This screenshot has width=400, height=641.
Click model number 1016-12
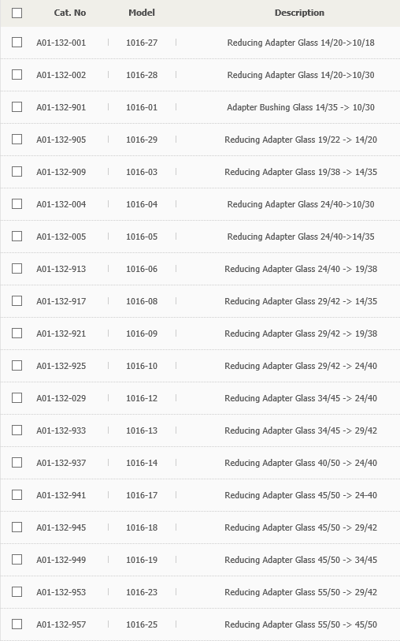coord(142,398)
